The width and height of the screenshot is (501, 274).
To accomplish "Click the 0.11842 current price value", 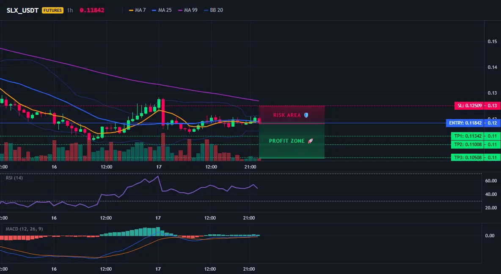I will tap(92, 10).
